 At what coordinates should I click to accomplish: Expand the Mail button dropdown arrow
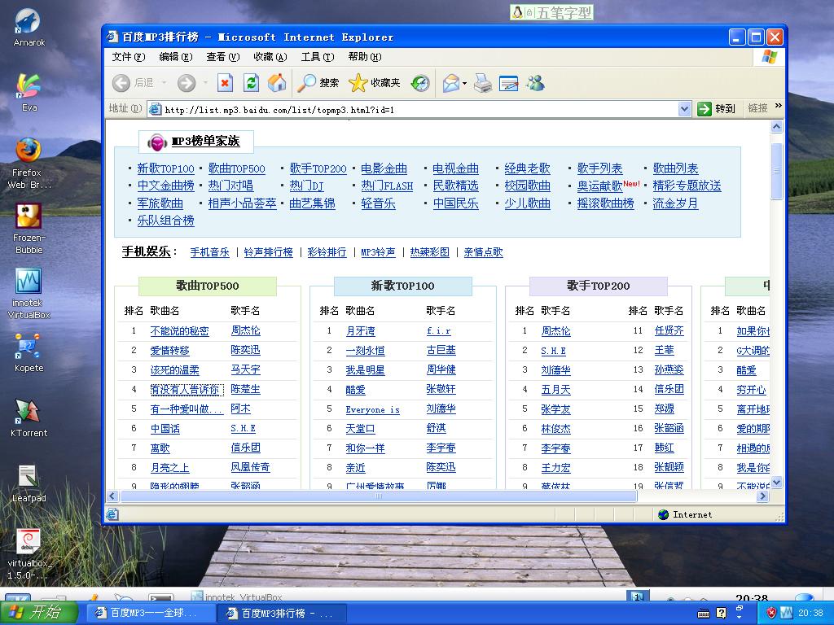pos(464,84)
